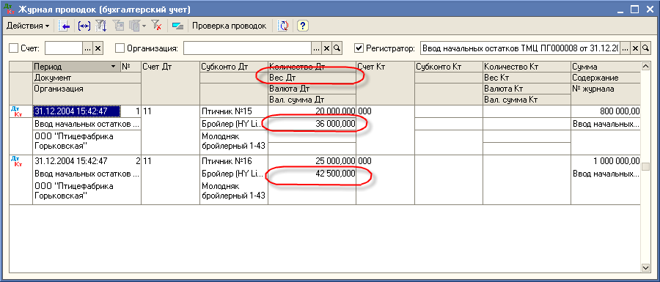
Task: Open Организация selection ellipsis button
Action: coord(317,48)
